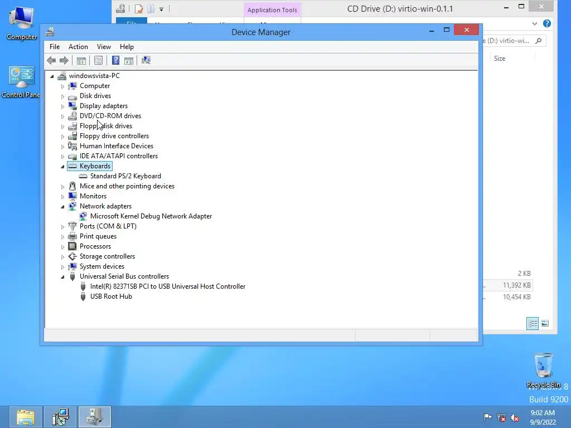Click the Action Center flag tray icon
This screenshot has height=428, width=571.
click(487, 417)
